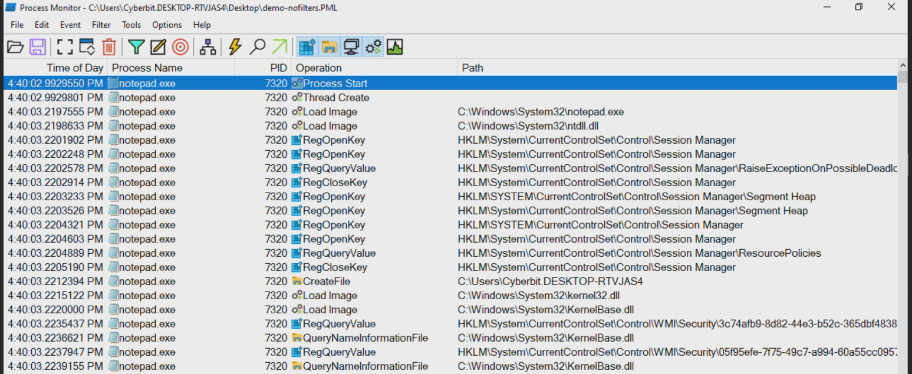This screenshot has width=912, height=374.
Task: Click the Time of Day column header
Action: click(55, 68)
